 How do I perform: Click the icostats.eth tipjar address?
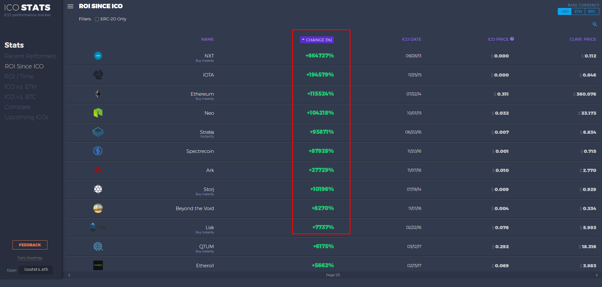pyautogui.click(x=36, y=270)
